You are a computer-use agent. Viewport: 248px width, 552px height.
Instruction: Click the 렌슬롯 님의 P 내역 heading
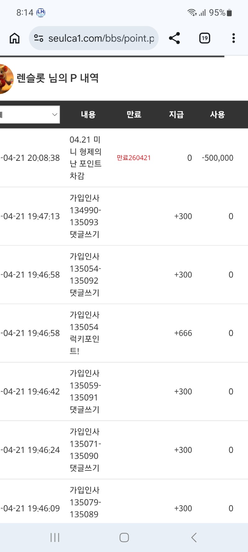tap(58, 78)
